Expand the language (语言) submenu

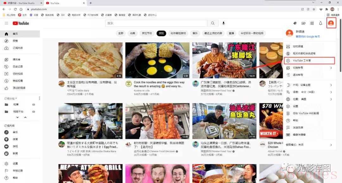tap(309, 92)
